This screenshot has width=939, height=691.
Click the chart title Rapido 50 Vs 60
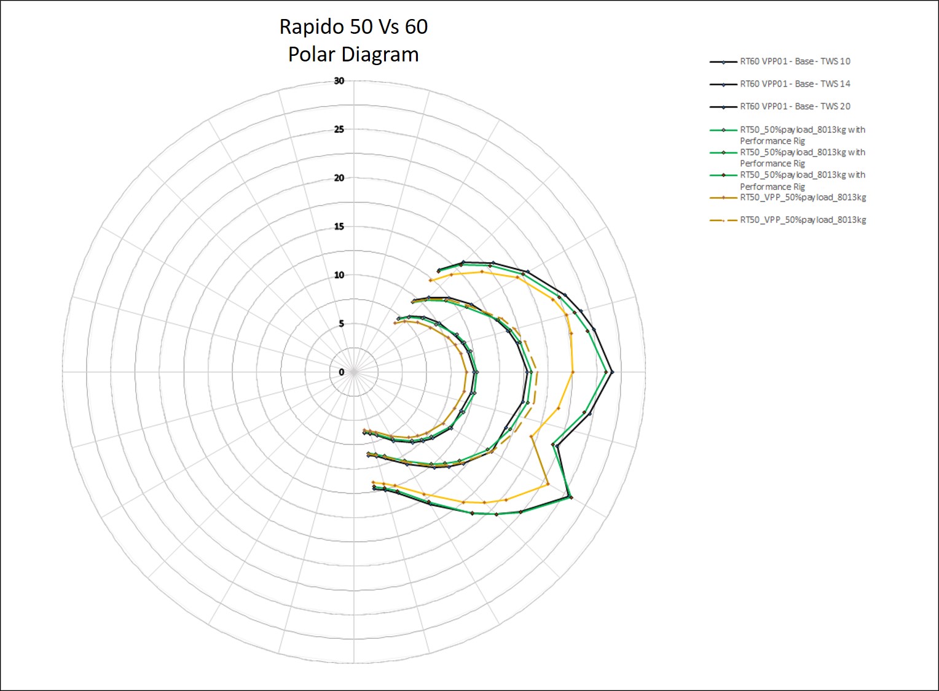[353, 26]
